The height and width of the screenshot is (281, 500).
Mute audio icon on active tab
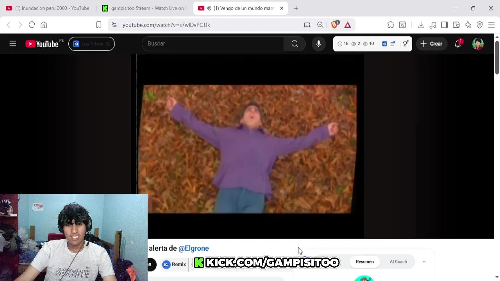(x=209, y=8)
